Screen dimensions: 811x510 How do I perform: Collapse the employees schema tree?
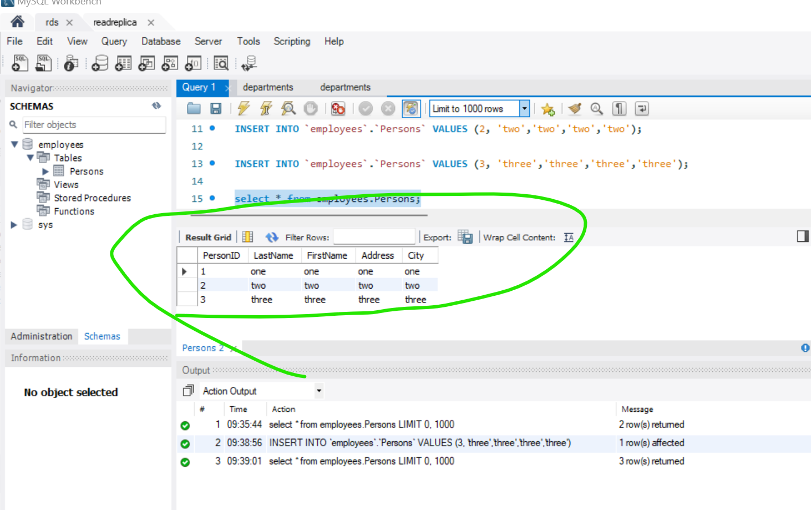tap(14, 144)
